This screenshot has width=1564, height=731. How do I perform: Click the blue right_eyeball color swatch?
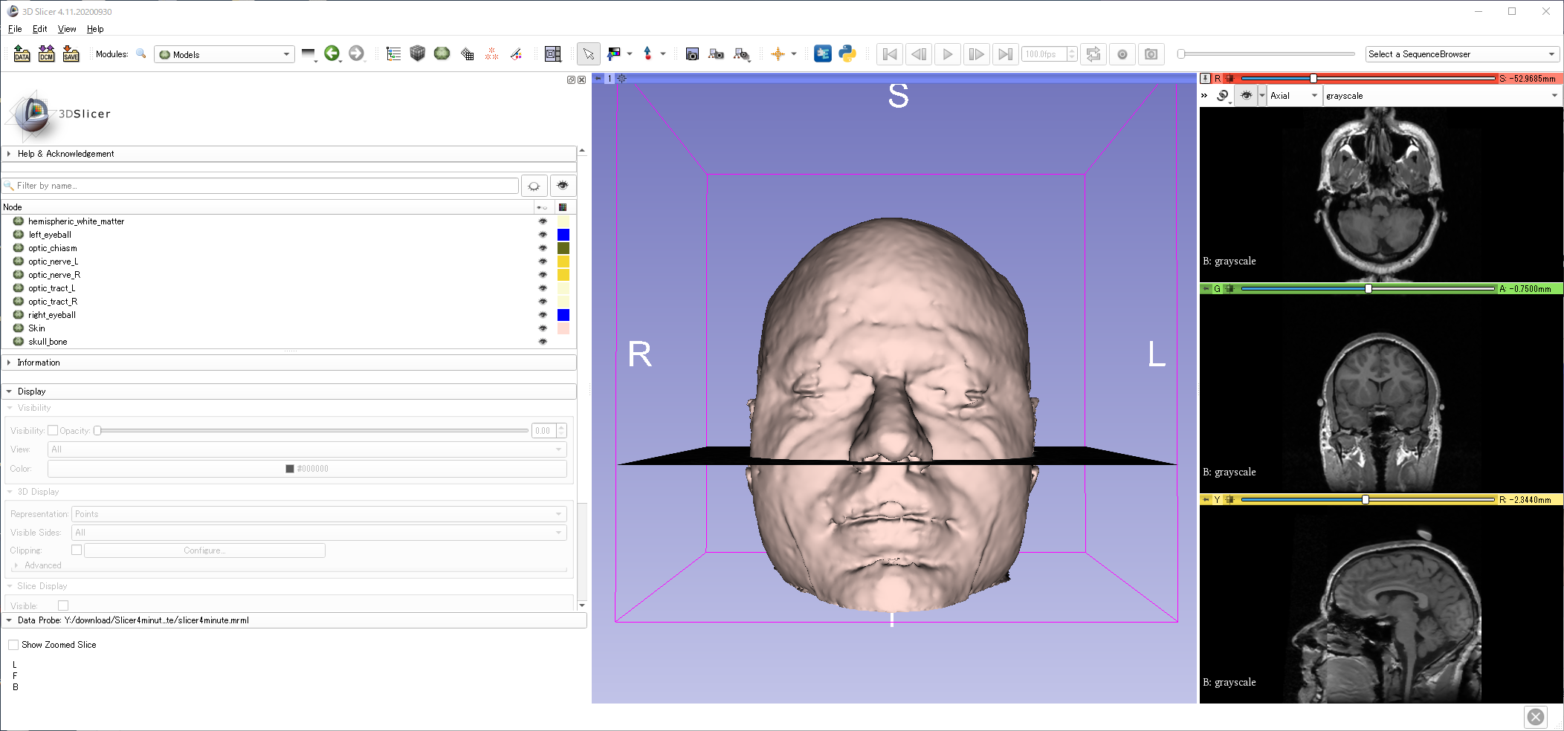[x=563, y=315]
